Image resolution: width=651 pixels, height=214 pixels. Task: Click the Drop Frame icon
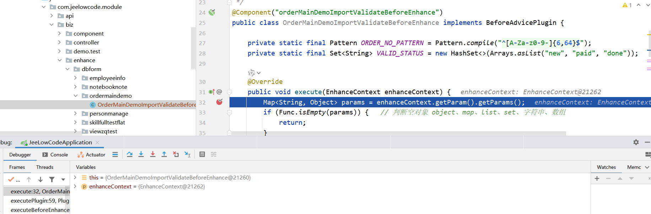tap(176, 154)
